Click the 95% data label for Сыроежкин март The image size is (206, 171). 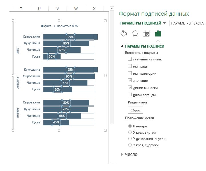(x=70, y=37)
